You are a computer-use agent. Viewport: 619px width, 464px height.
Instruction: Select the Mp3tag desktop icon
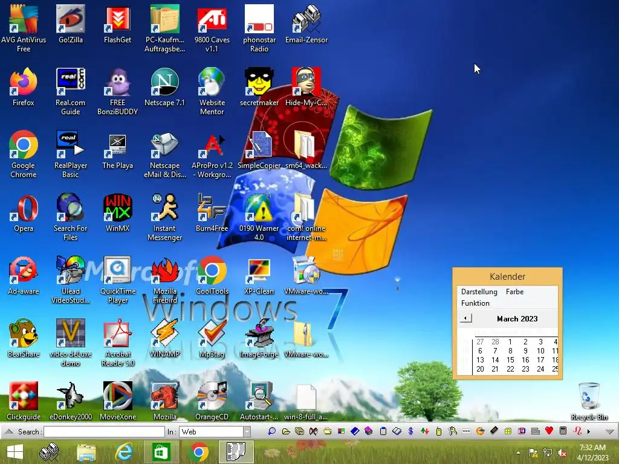[212, 338]
